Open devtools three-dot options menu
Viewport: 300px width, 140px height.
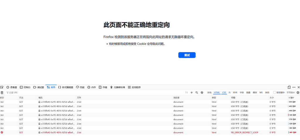[294, 87]
